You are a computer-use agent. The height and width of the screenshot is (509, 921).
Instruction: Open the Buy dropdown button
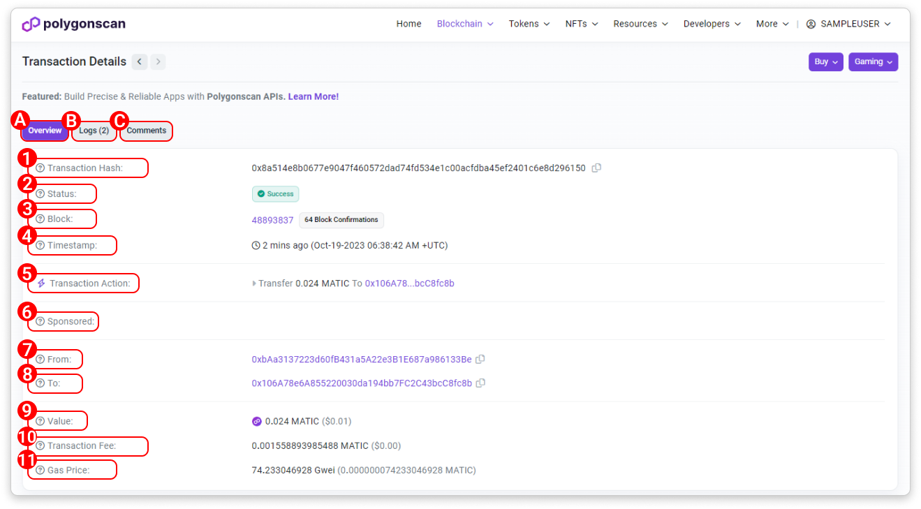(826, 61)
